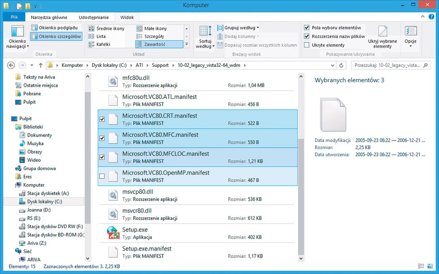439x274 pixels.
Task: Open recent locations dropdown arrow
Action: tap(32, 65)
